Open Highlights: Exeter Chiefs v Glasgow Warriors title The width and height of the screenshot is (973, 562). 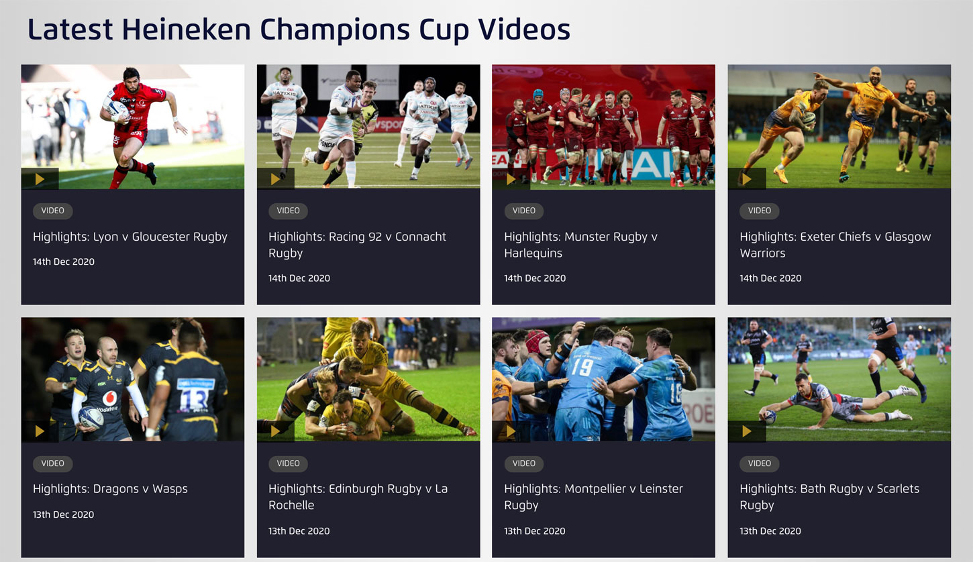835,245
